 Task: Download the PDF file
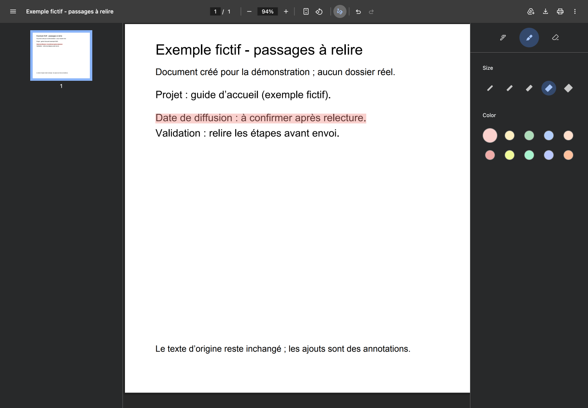(546, 11)
